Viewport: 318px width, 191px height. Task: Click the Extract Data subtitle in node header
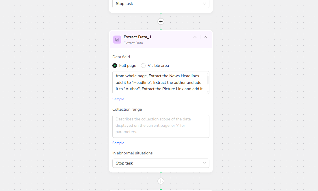click(133, 43)
